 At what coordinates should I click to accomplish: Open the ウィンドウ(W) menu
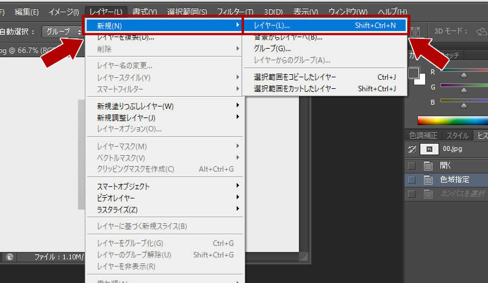pos(348,12)
